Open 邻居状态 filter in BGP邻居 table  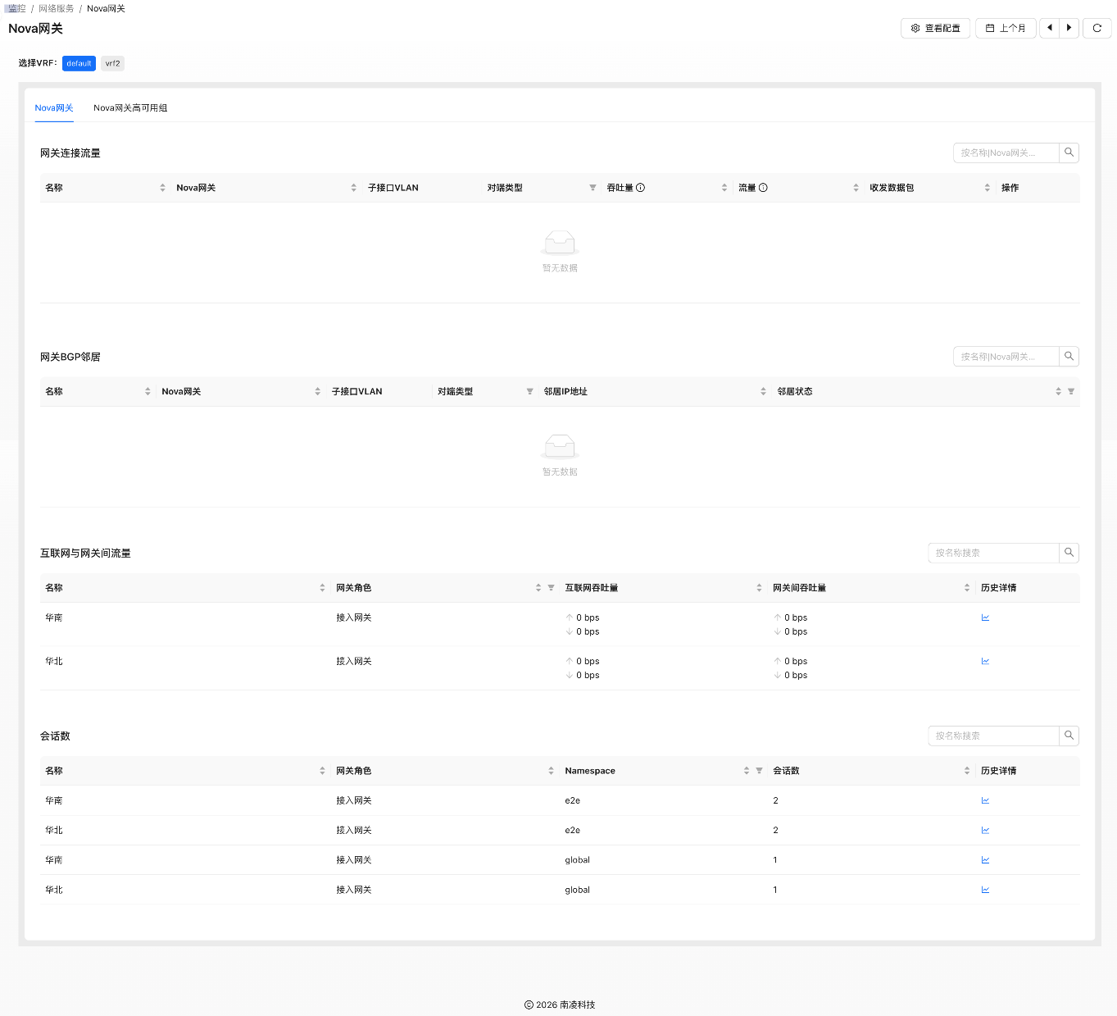point(1071,392)
